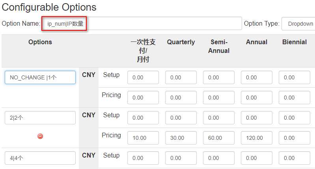Open the Option Type Dropdown selector
Viewport: 315px width, 169px height.
pyautogui.click(x=298, y=24)
